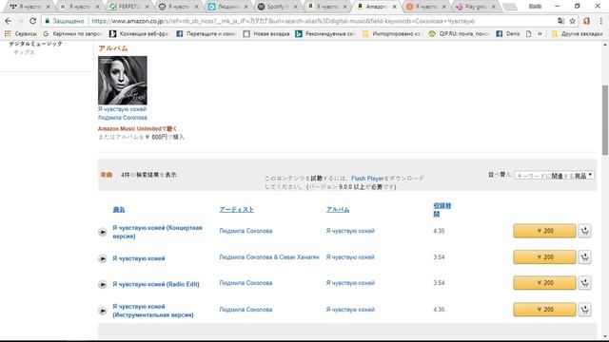
Task: Open a new browser tab
Action: click(x=510, y=7)
